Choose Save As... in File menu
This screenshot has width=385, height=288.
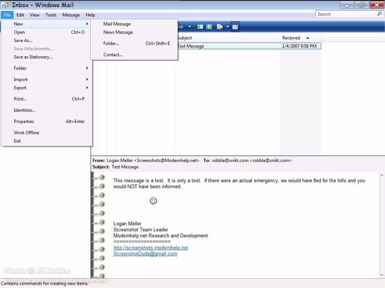coord(47,40)
